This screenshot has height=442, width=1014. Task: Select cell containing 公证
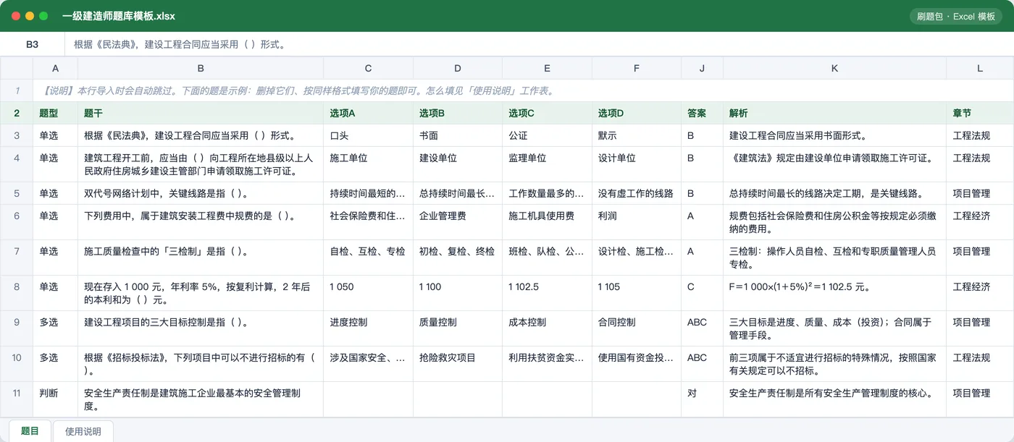click(x=547, y=135)
